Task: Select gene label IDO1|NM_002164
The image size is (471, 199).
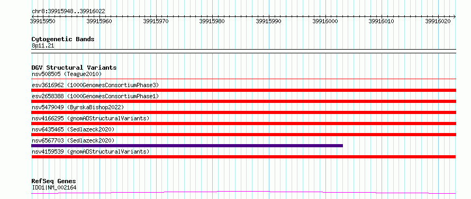Action: [x=54, y=188]
